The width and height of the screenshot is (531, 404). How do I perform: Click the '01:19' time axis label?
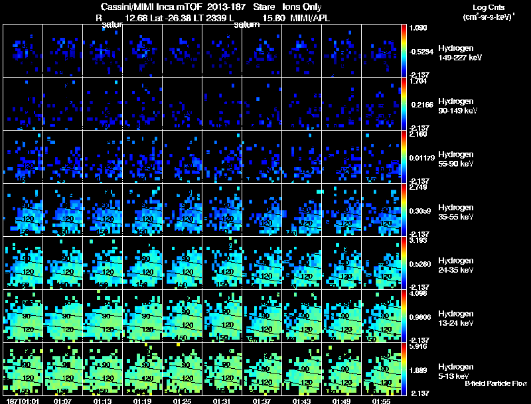click(142, 401)
